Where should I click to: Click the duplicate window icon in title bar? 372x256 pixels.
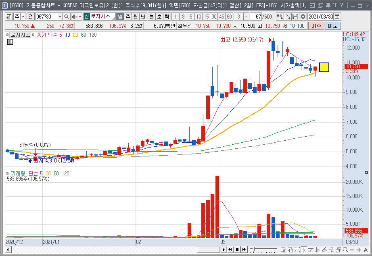click(320, 5)
